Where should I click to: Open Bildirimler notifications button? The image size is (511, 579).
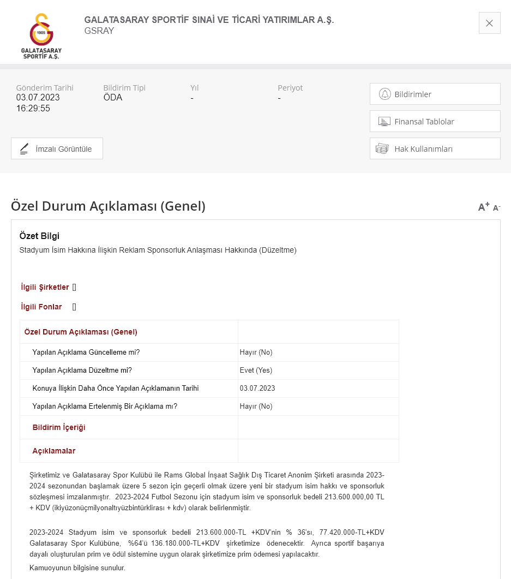coord(435,94)
